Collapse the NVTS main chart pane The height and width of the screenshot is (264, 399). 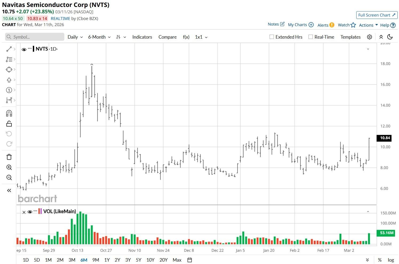coord(368,49)
